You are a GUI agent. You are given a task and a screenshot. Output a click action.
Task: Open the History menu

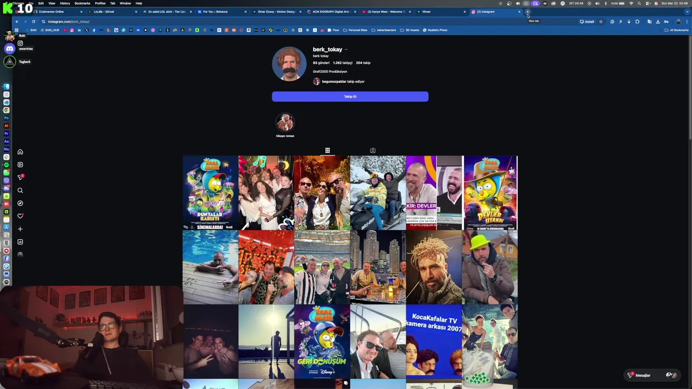click(x=65, y=3)
